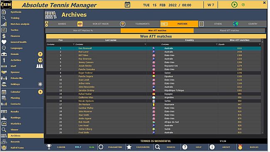
Task: Open Search from bottom bar
Action: coord(166,147)
